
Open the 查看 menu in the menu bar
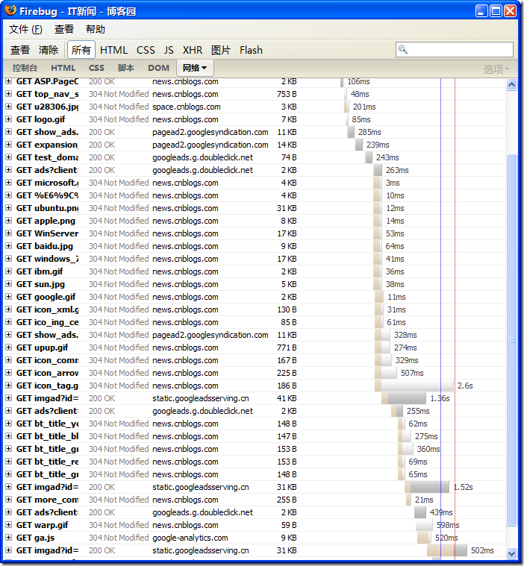point(64,29)
